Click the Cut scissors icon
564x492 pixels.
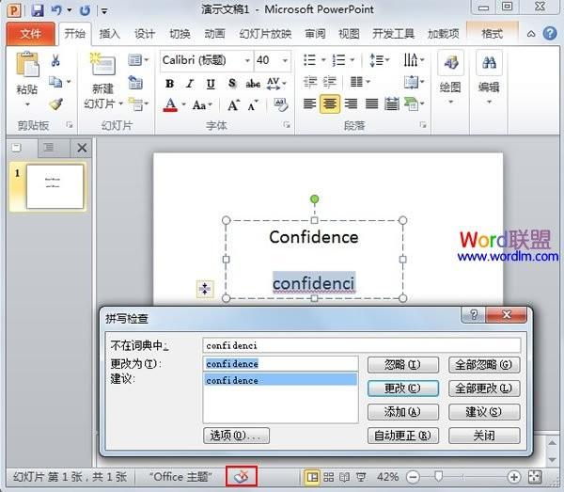click(55, 60)
